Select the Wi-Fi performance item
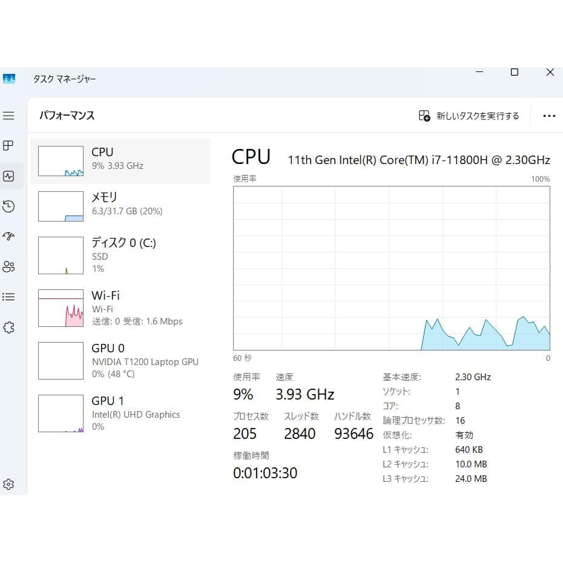Screen dimensions: 563x563 pos(120,308)
